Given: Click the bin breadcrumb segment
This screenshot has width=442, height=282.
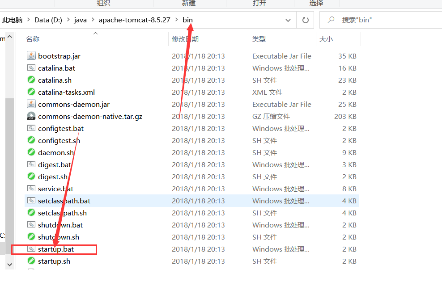Looking at the screenshot, I should point(187,20).
